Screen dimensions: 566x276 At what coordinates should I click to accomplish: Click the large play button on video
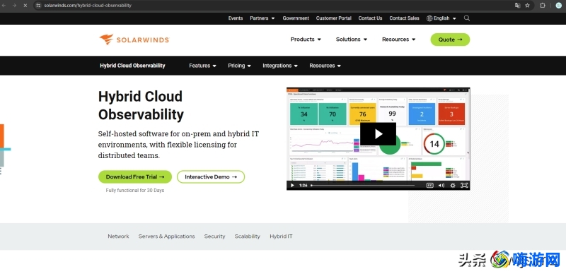378,133
